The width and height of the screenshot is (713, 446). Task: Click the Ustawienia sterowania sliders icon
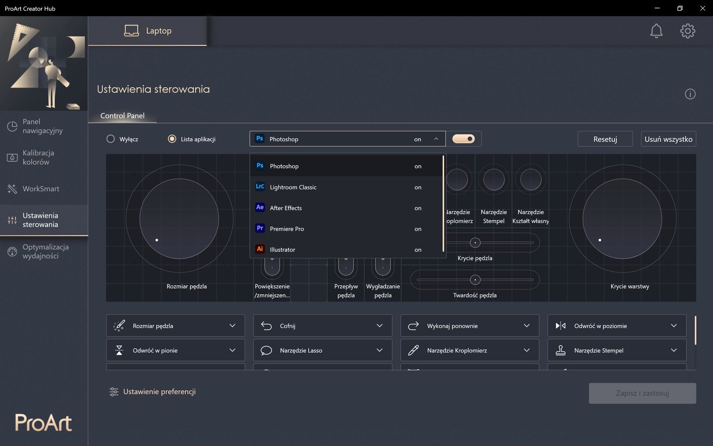(x=12, y=220)
